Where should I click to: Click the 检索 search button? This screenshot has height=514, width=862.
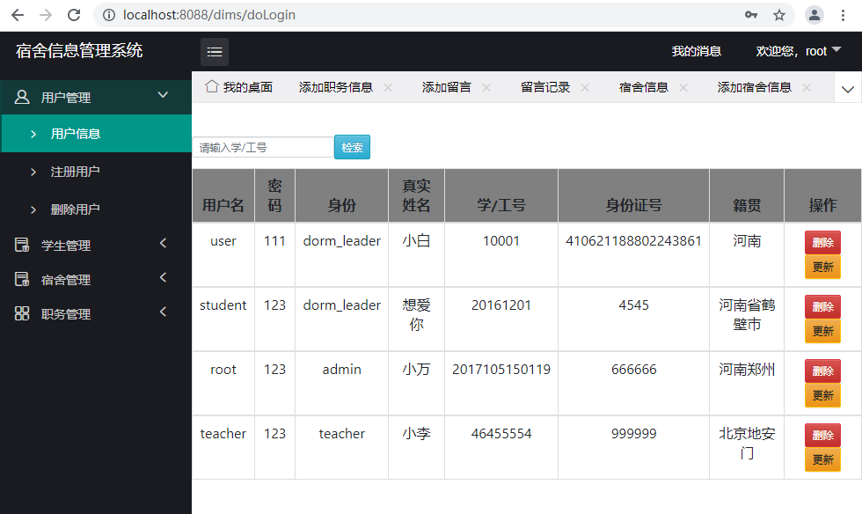point(352,147)
